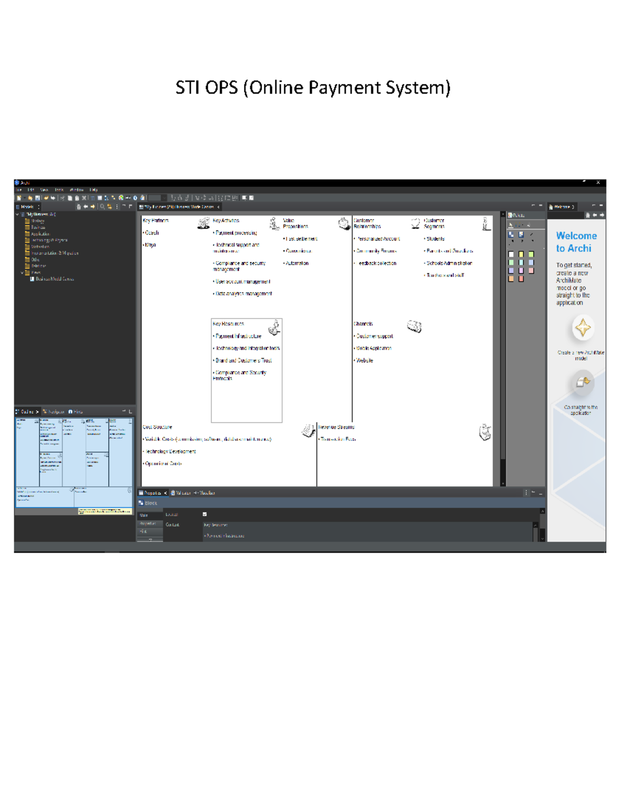627x812 pixels.
Task: Pick the Connection tool in the Palette
Action: click(531, 234)
